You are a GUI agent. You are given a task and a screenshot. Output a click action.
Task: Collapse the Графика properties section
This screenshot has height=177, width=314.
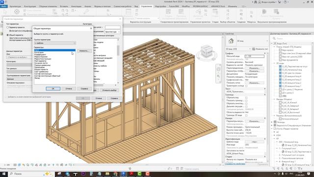click(265, 54)
